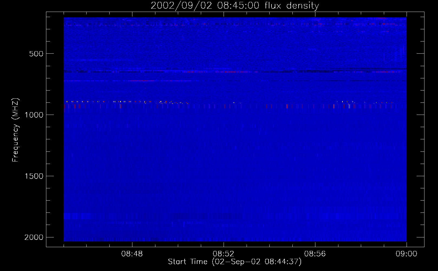The image size is (438, 271).
Task: Click the plot title '2002/09/02 08:45:00 flux density'
Action: click(x=235, y=6)
